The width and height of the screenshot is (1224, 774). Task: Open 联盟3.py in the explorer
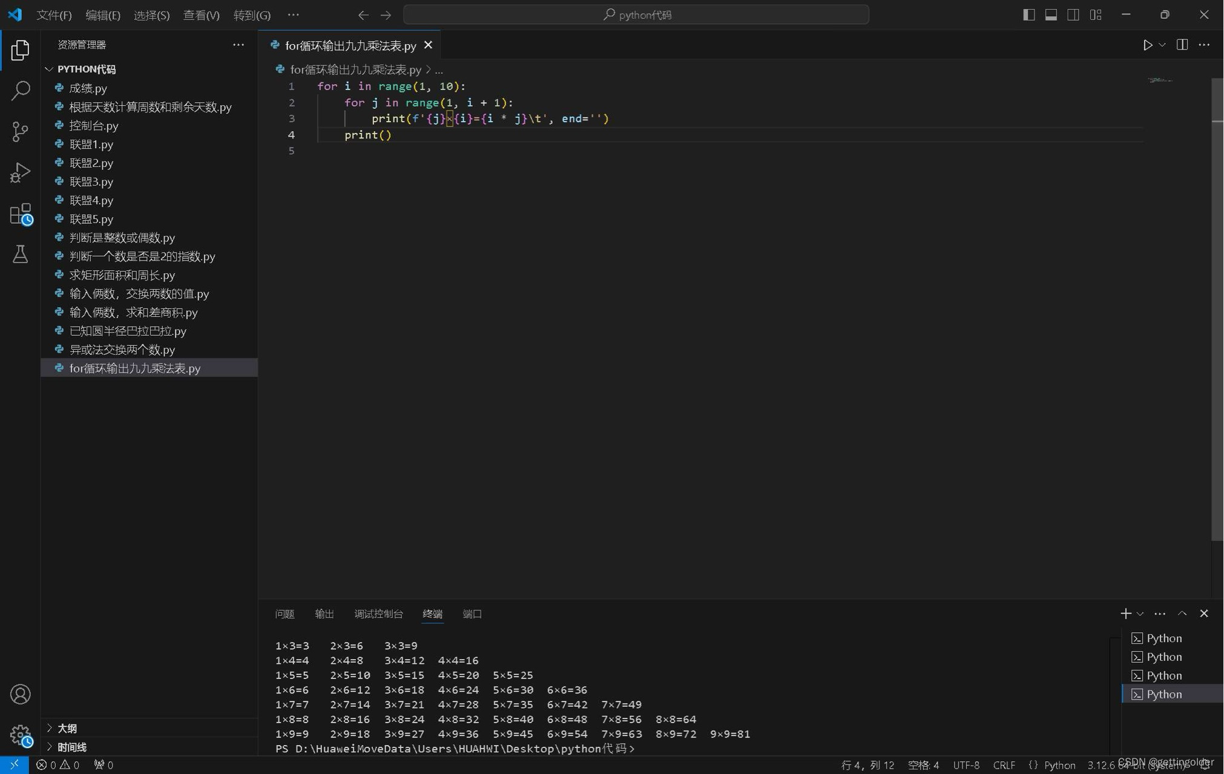click(x=91, y=181)
